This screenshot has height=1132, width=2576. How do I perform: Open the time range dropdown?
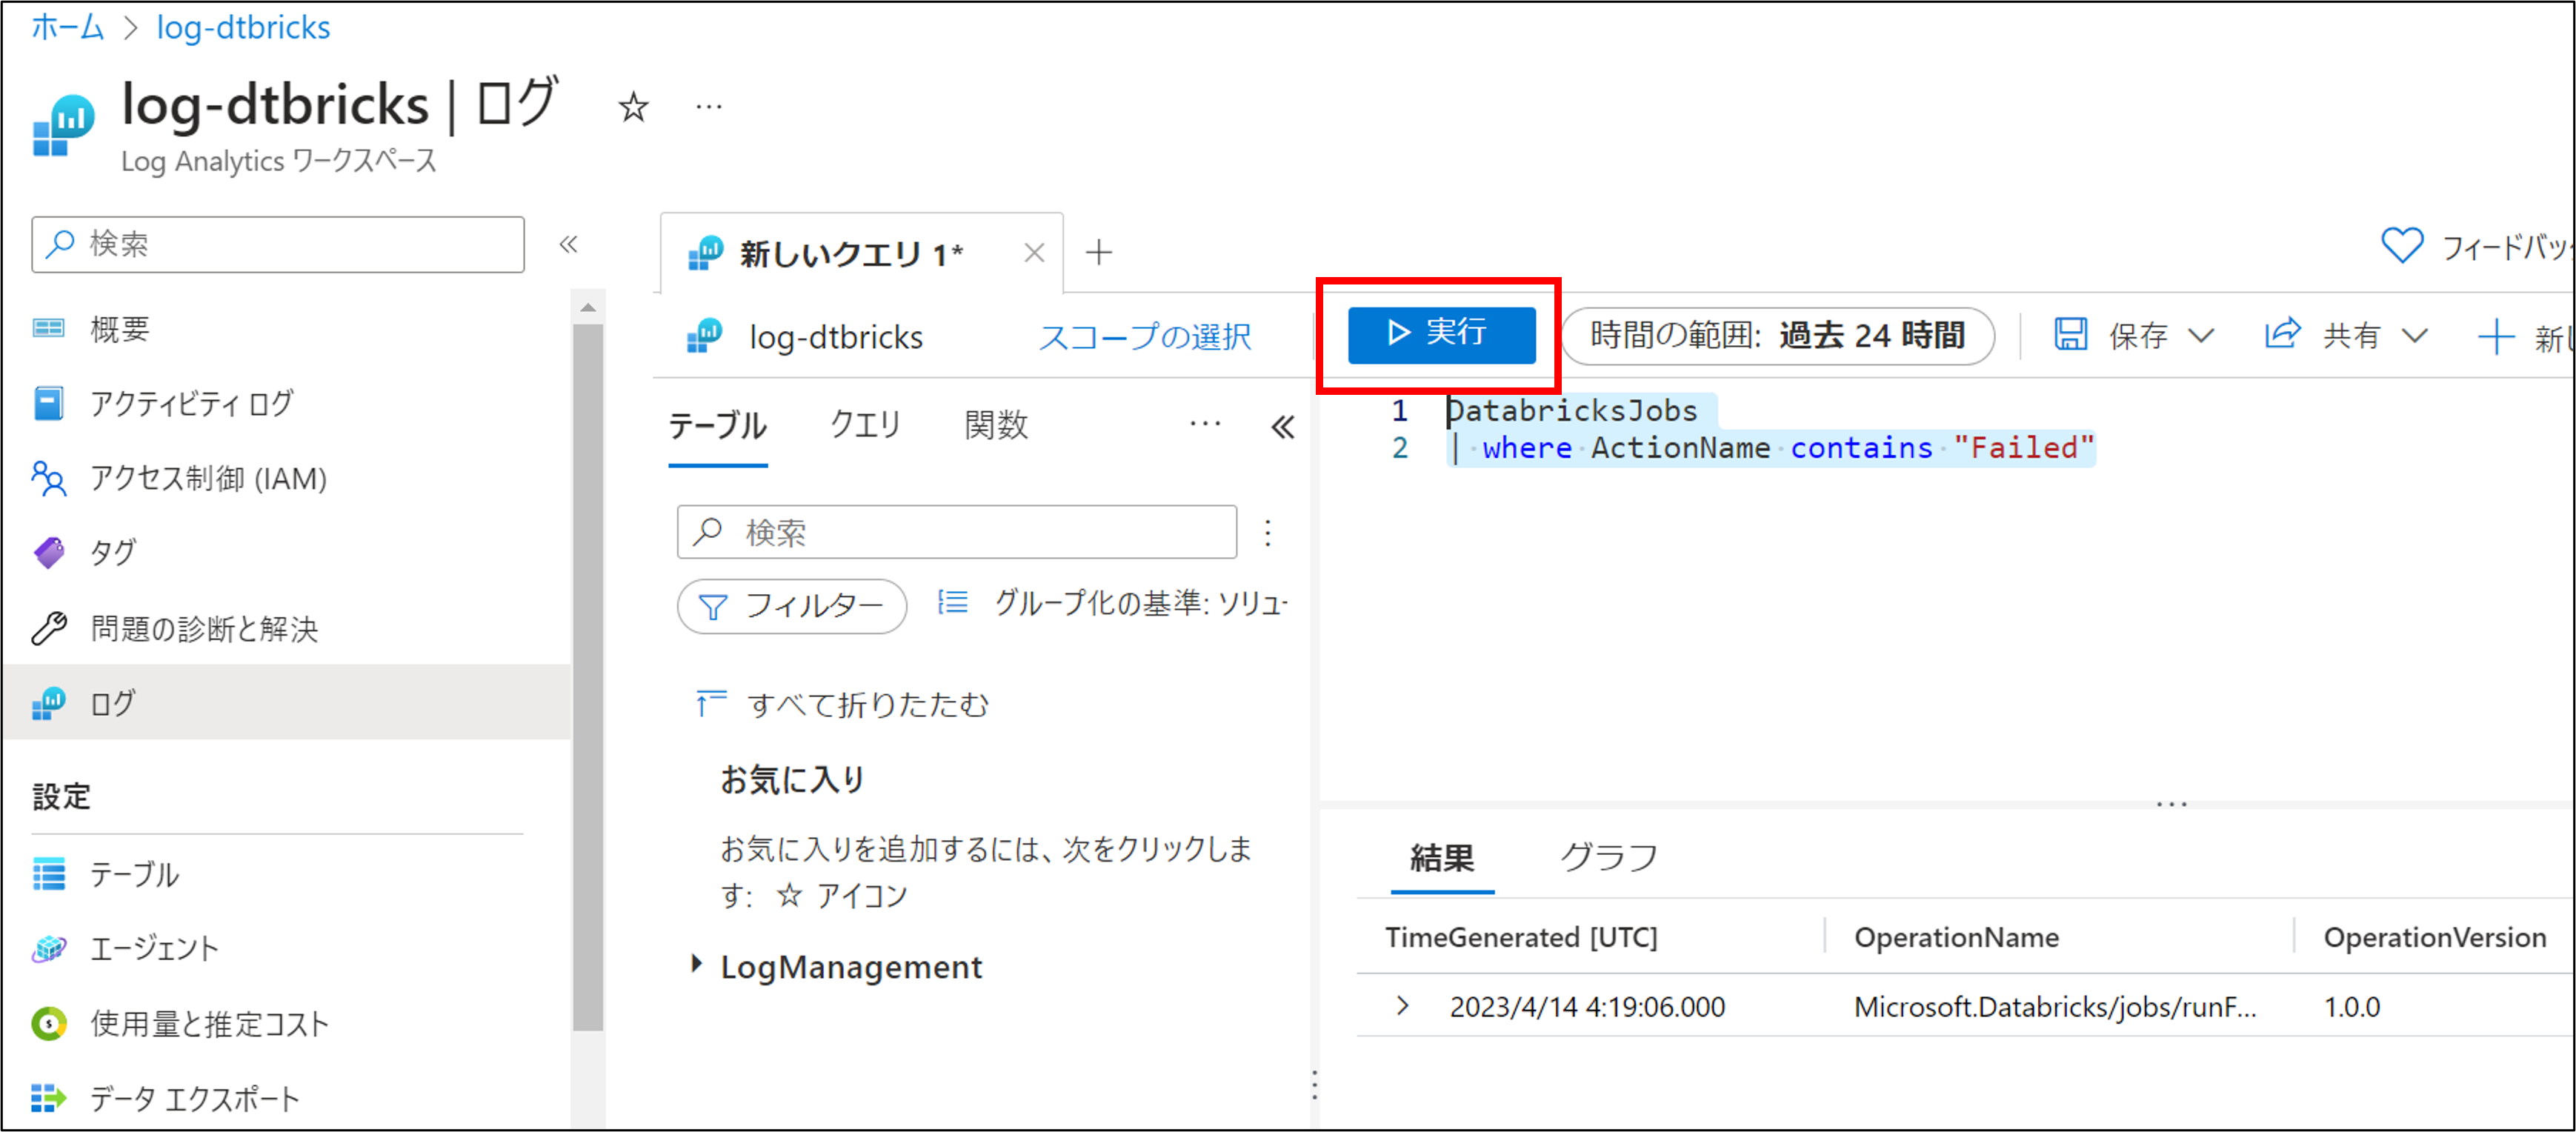coord(1776,336)
